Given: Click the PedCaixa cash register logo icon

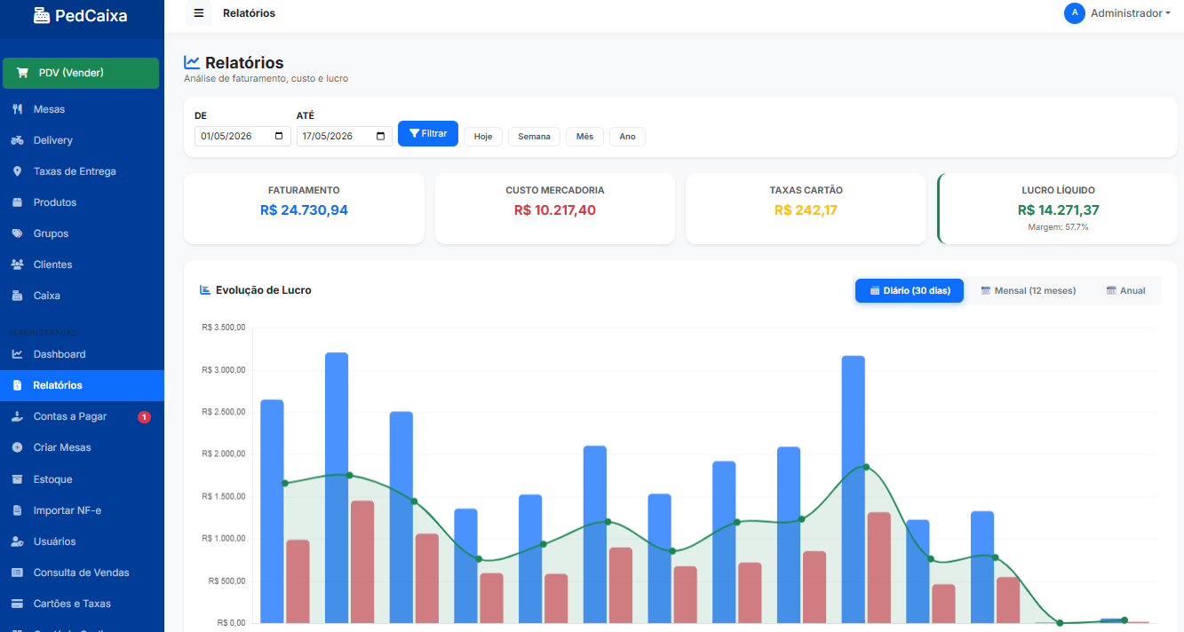Looking at the screenshot, I should click(42, 15).
